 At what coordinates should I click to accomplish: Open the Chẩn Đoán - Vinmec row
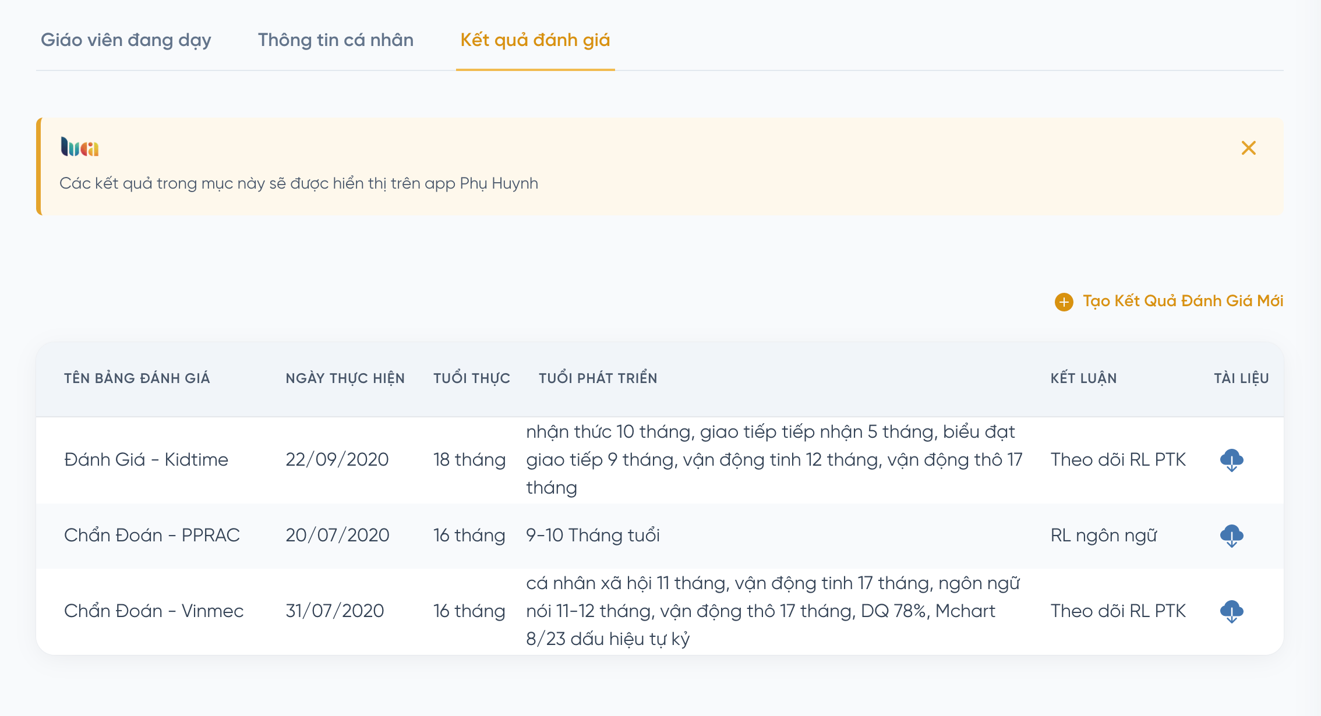[x=154, y=611]
